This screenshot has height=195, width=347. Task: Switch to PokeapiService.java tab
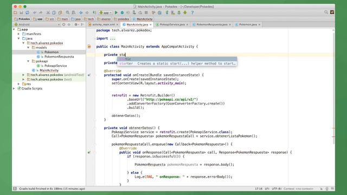tap(172, 24)
